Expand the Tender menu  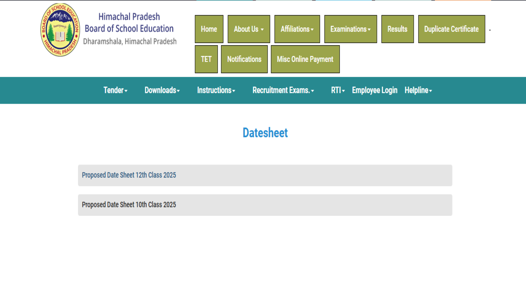(115, 90)
